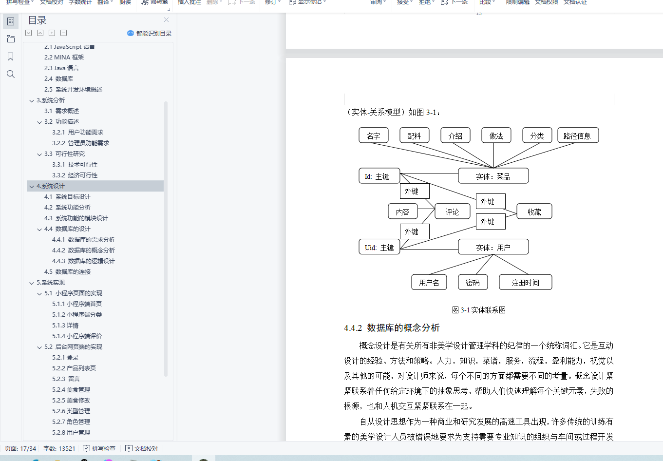Open 4.1 系统目标设计 outline entry
The height and width of the screenshot is (461, 663).
pos(67,197)
